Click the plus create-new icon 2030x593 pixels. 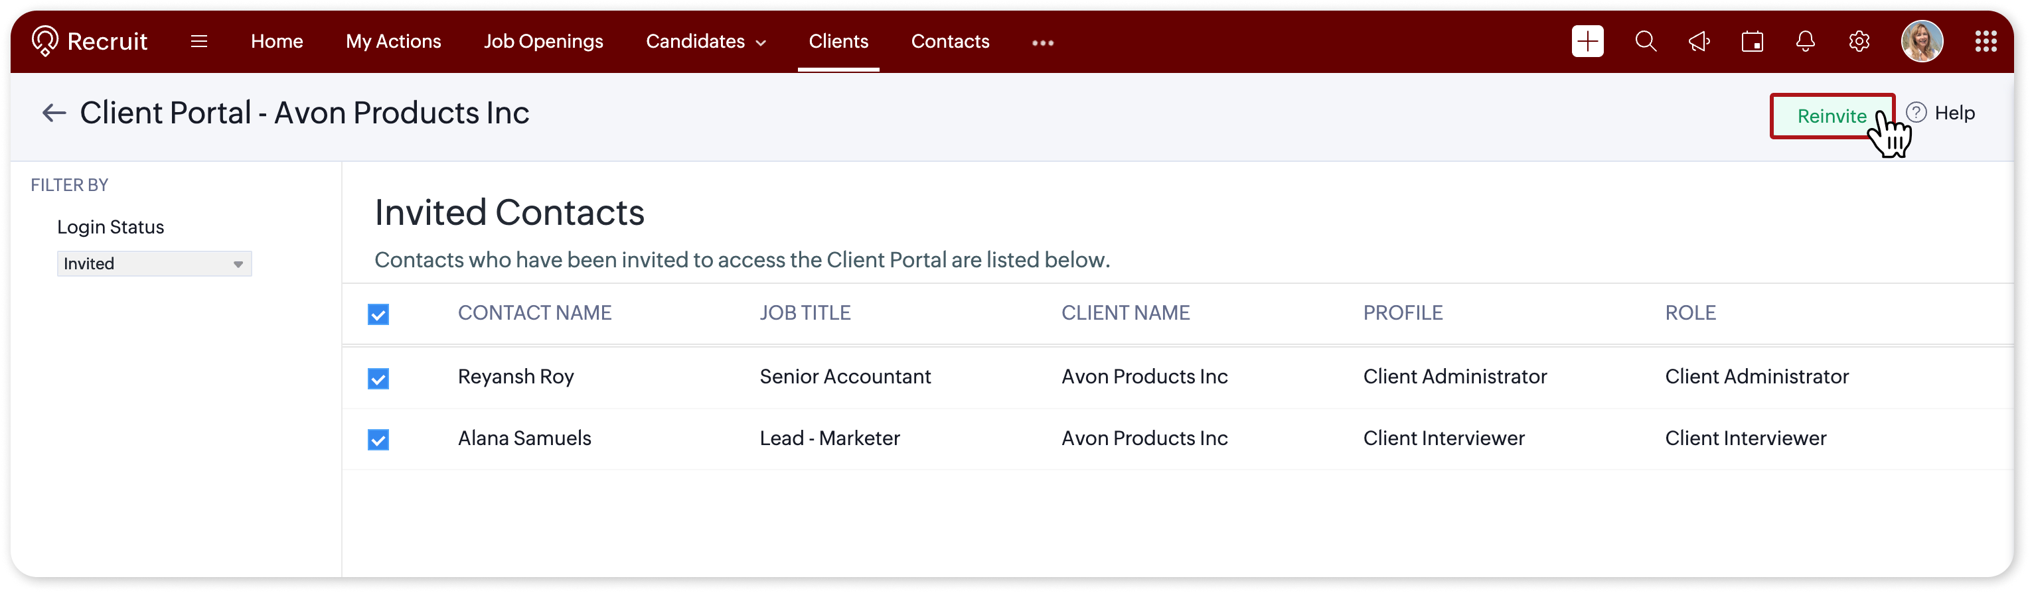1587,41
